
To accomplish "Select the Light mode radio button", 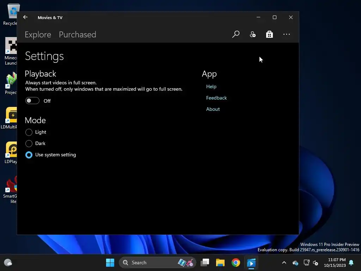I will tap(29, 132).
